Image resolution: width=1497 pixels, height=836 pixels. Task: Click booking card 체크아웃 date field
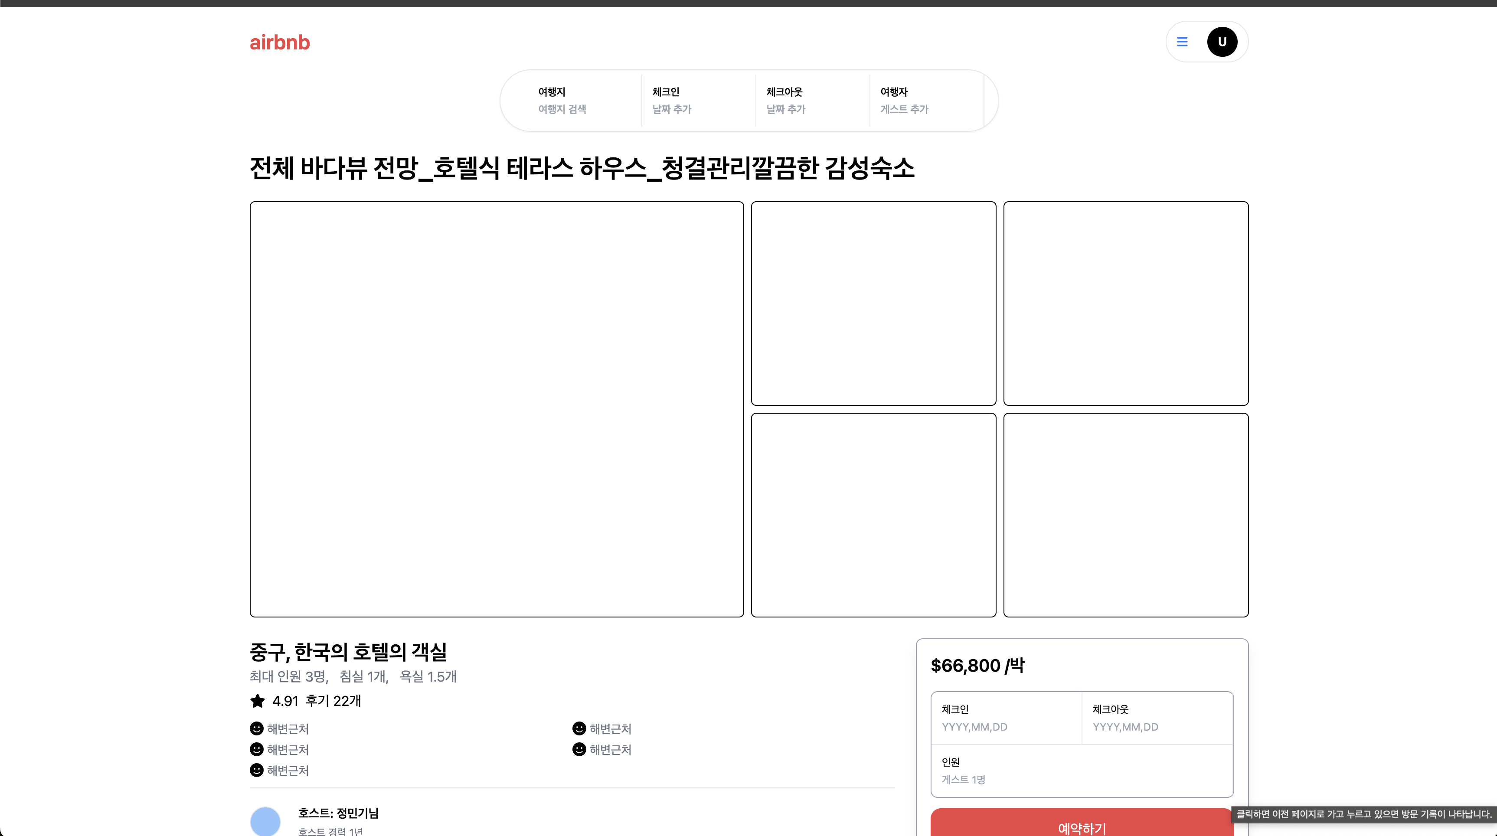click(1157, 718)
